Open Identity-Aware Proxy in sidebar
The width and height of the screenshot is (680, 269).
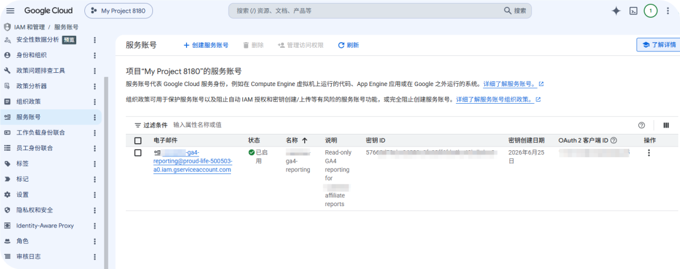45,226
